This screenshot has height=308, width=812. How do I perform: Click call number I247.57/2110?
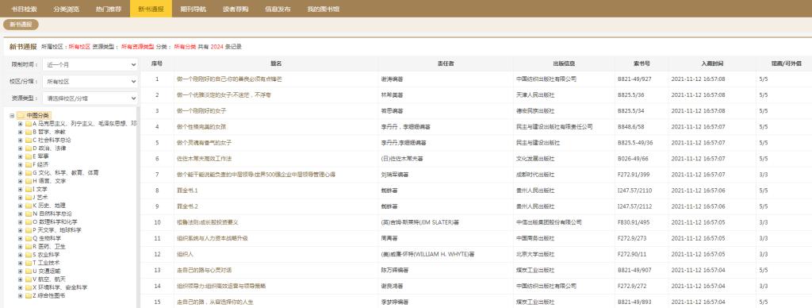(635, 191)
